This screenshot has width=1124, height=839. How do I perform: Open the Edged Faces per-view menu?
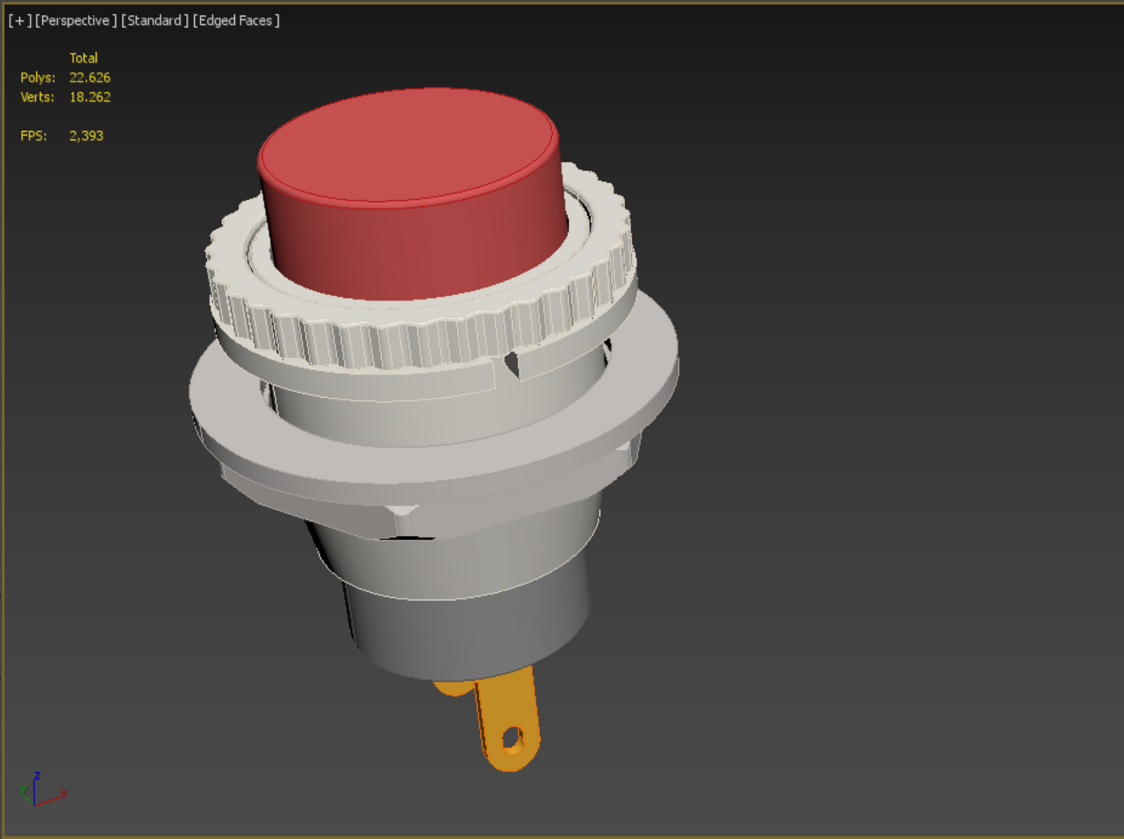click(236, 21)
